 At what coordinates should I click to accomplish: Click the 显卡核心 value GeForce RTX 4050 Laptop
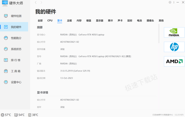tap(82, 35)
